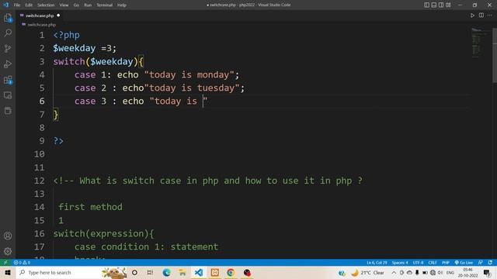Viewport: 497px width, 279px height.
Task: Open Task View from the taskbar
Action: tap(150, 273)
